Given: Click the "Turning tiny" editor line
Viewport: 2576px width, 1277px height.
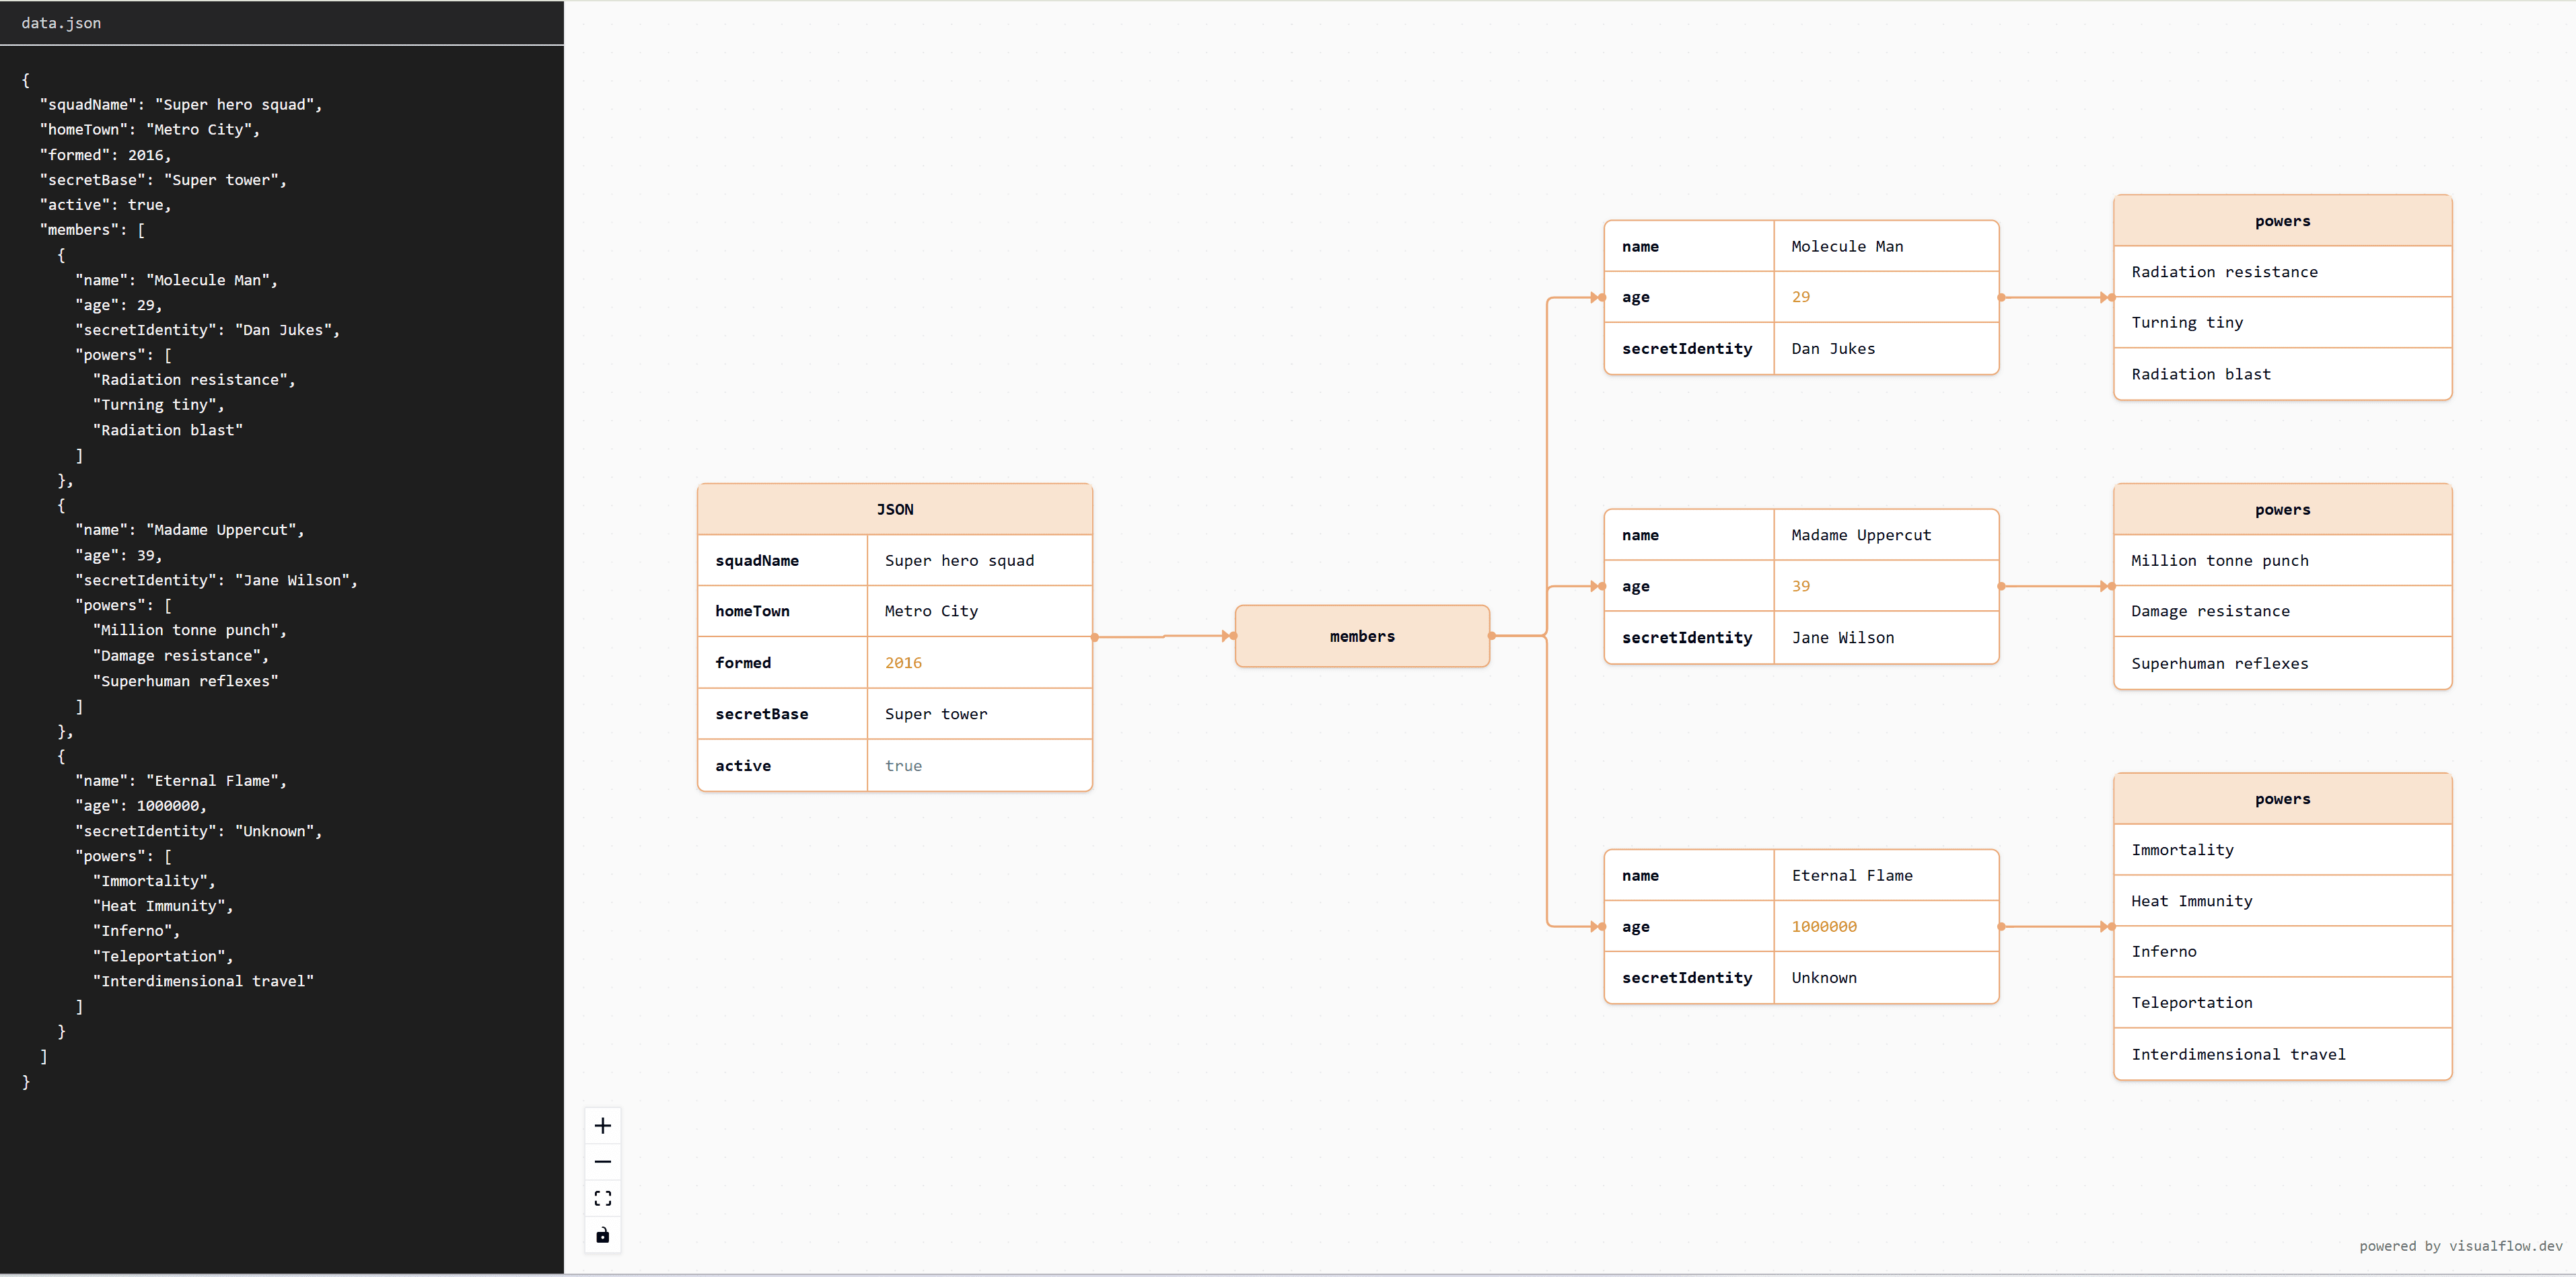Looking at the screenshot, I should point(159,405).
